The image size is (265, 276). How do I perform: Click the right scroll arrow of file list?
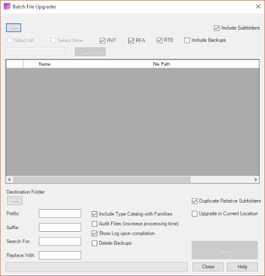pos(255,179)
